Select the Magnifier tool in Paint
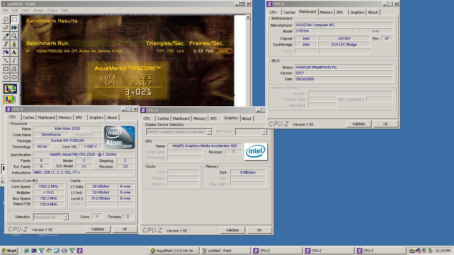Image resolution: width=454 pixels, height=255 pixels. pos(14,36)
